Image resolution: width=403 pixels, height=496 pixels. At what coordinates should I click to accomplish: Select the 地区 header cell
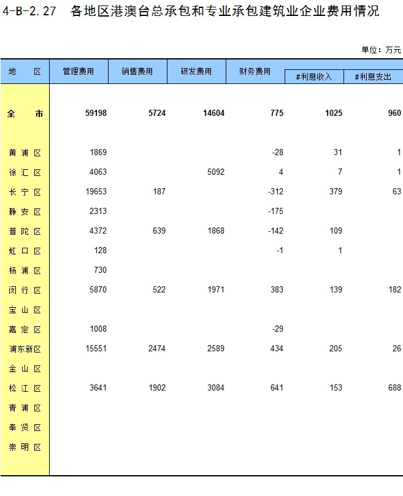tap(25, 72)
